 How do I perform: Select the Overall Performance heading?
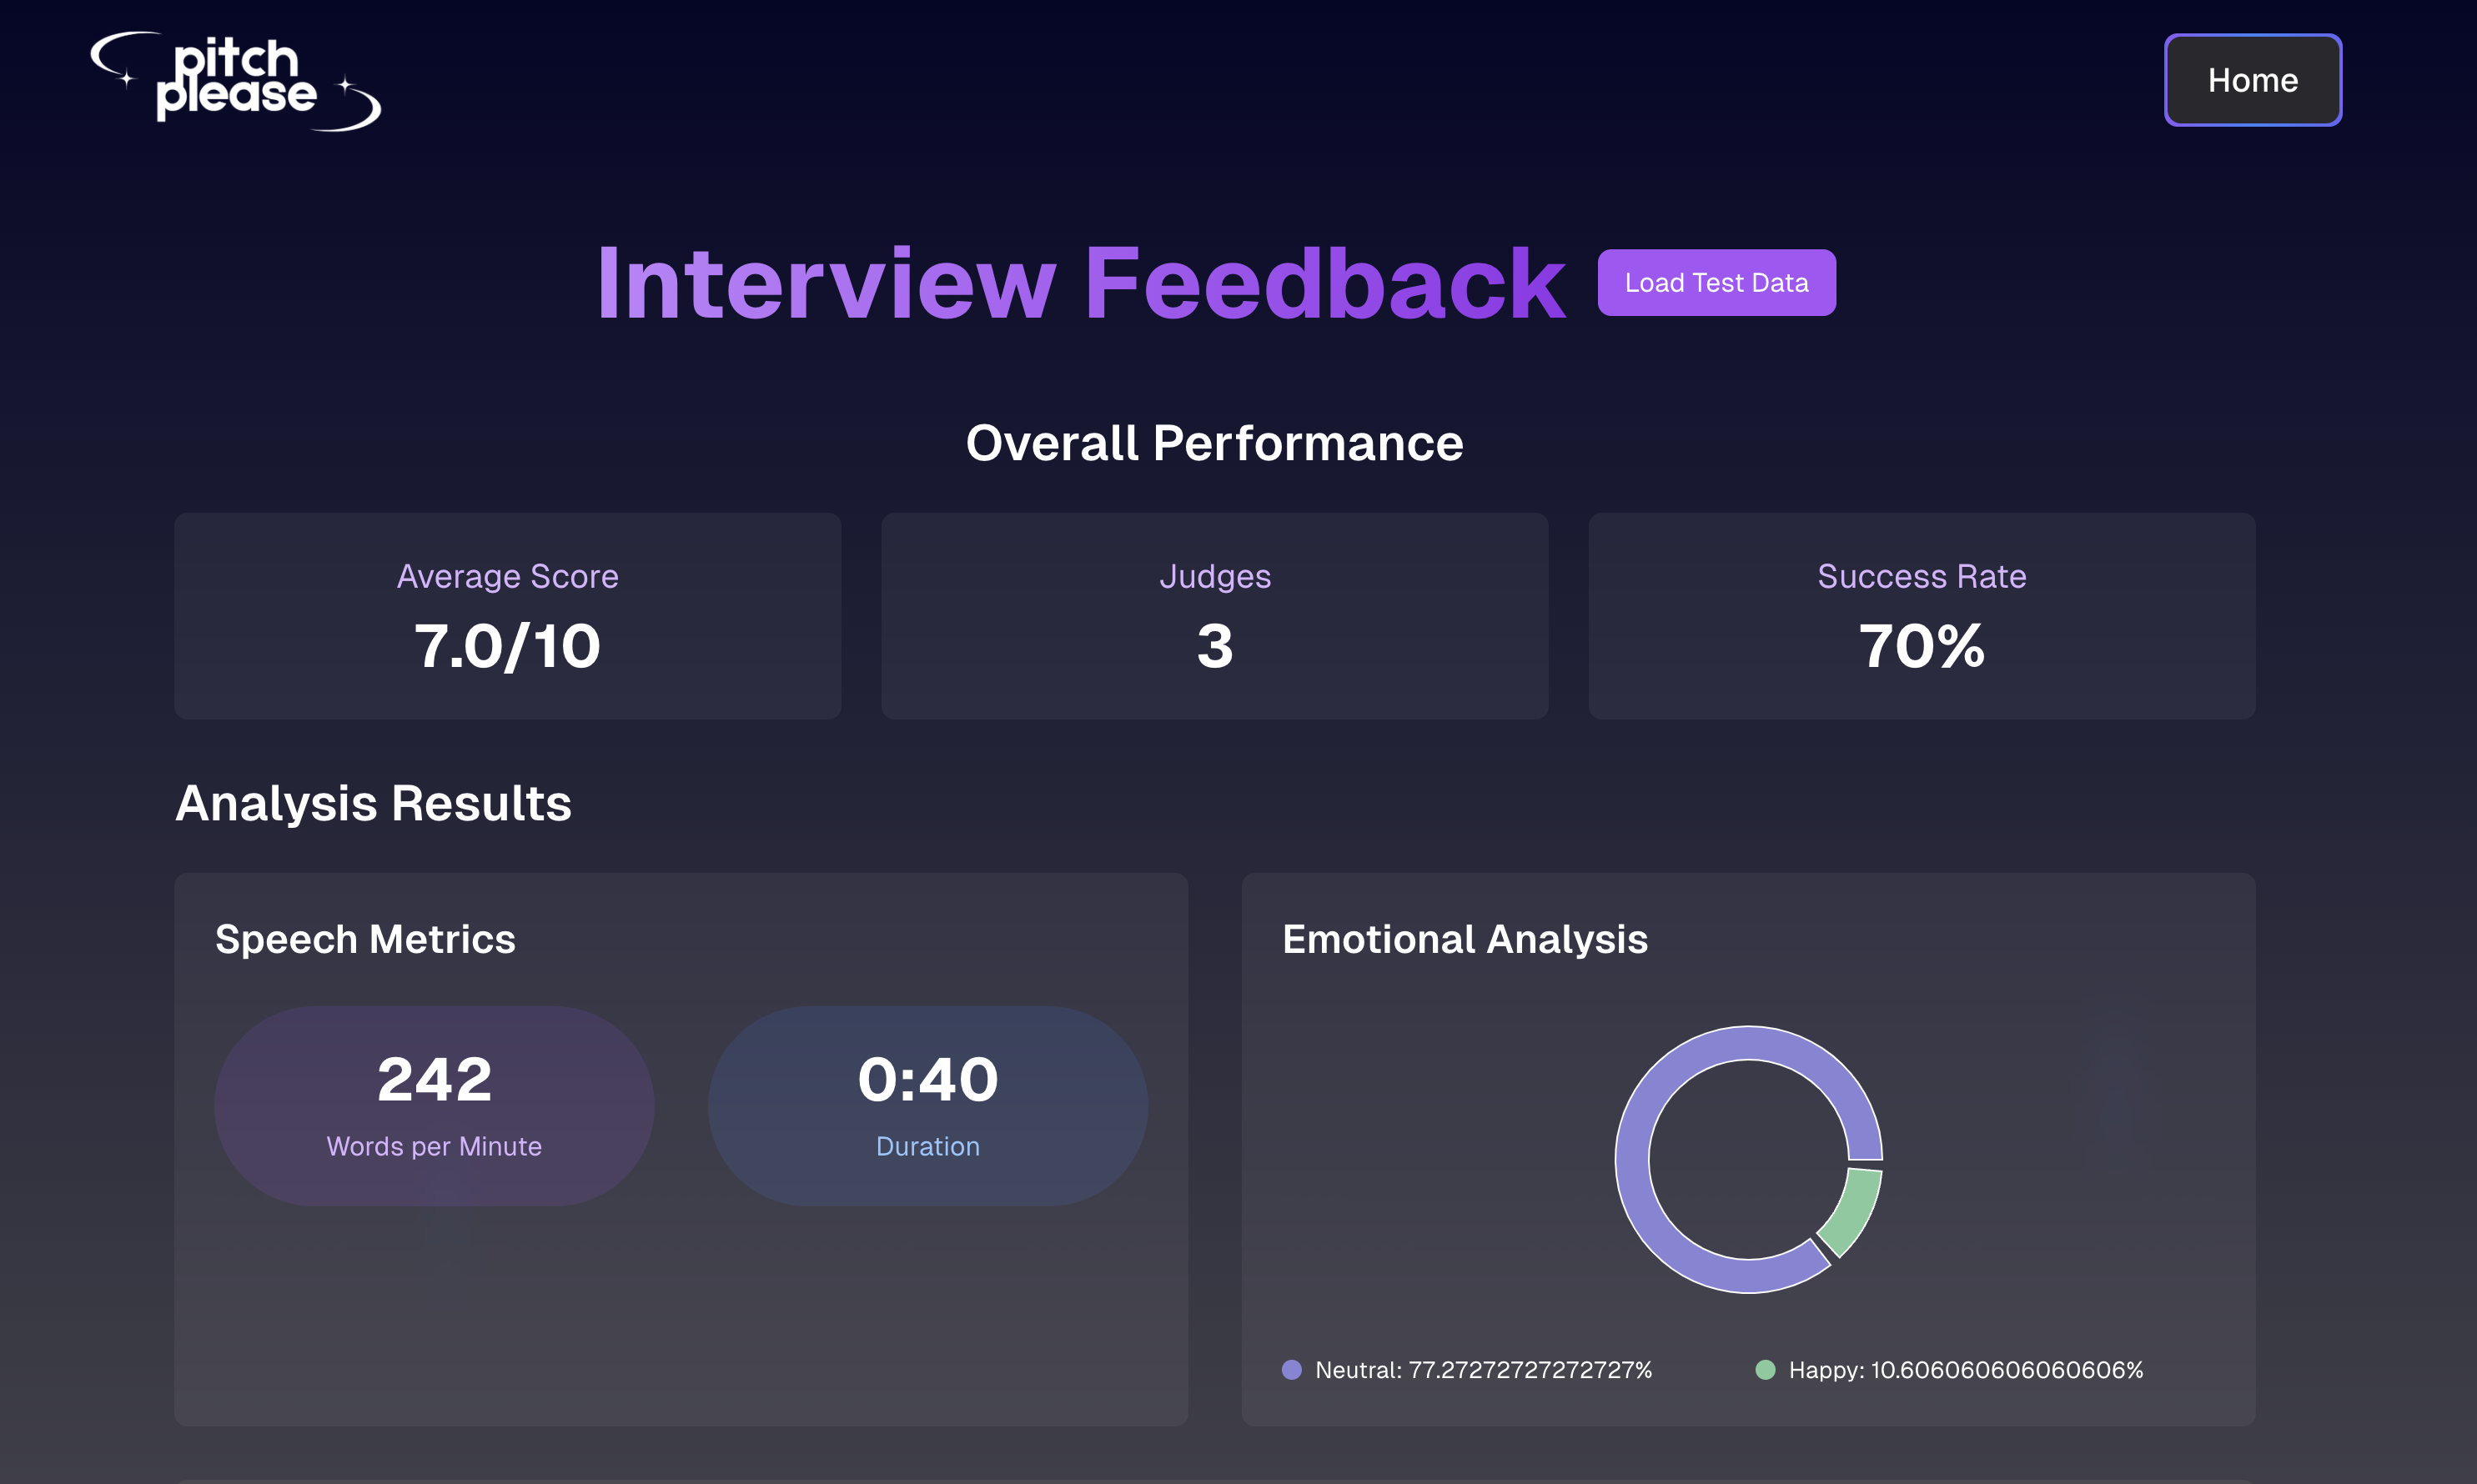(1214, 442)
